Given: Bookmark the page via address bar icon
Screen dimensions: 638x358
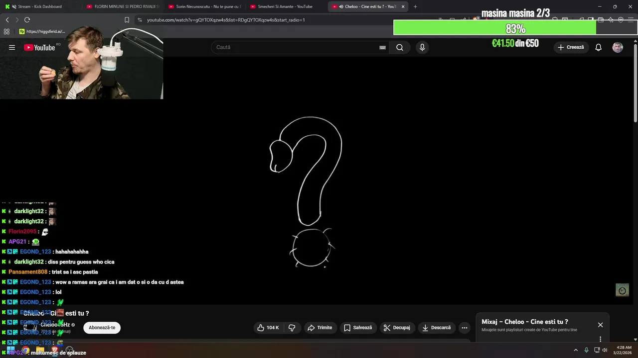Looking at the screenshot, I should coord(127,20).
